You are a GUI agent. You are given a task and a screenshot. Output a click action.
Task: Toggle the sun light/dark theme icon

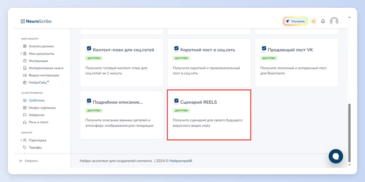pos(313,21)
